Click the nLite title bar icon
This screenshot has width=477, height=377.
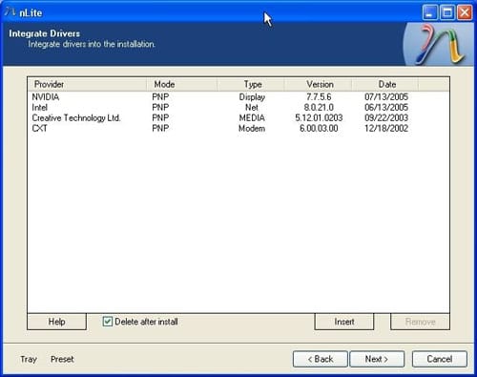pos(10,12)
